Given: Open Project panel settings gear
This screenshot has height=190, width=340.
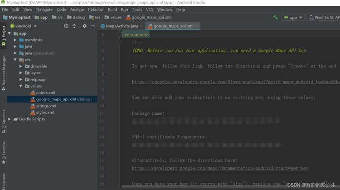Looking at the screenshot, I should click(x=84, y=26).
